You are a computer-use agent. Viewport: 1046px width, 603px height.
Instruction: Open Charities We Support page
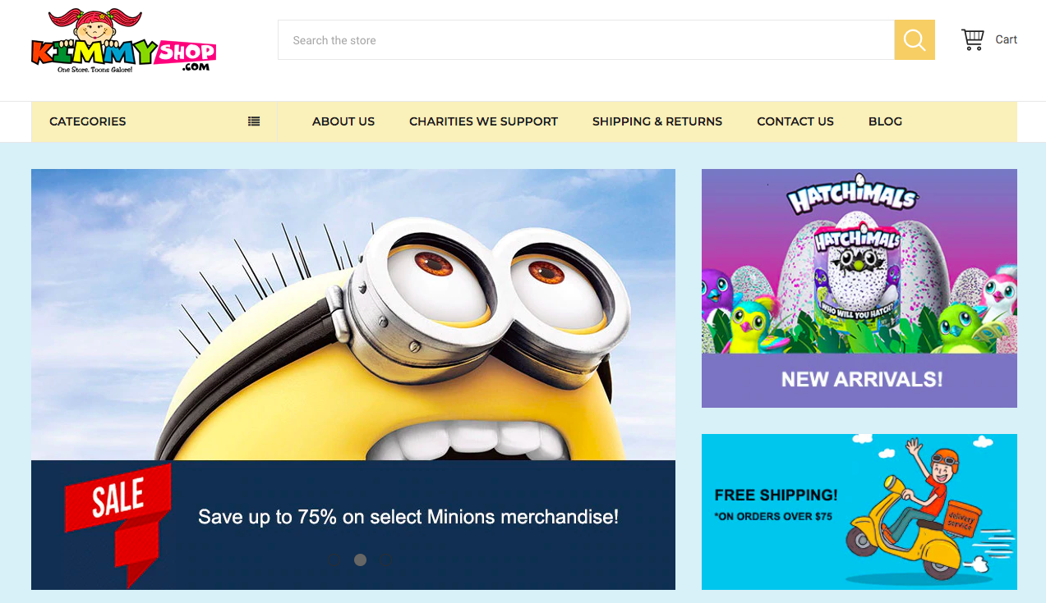pos(483,121)
